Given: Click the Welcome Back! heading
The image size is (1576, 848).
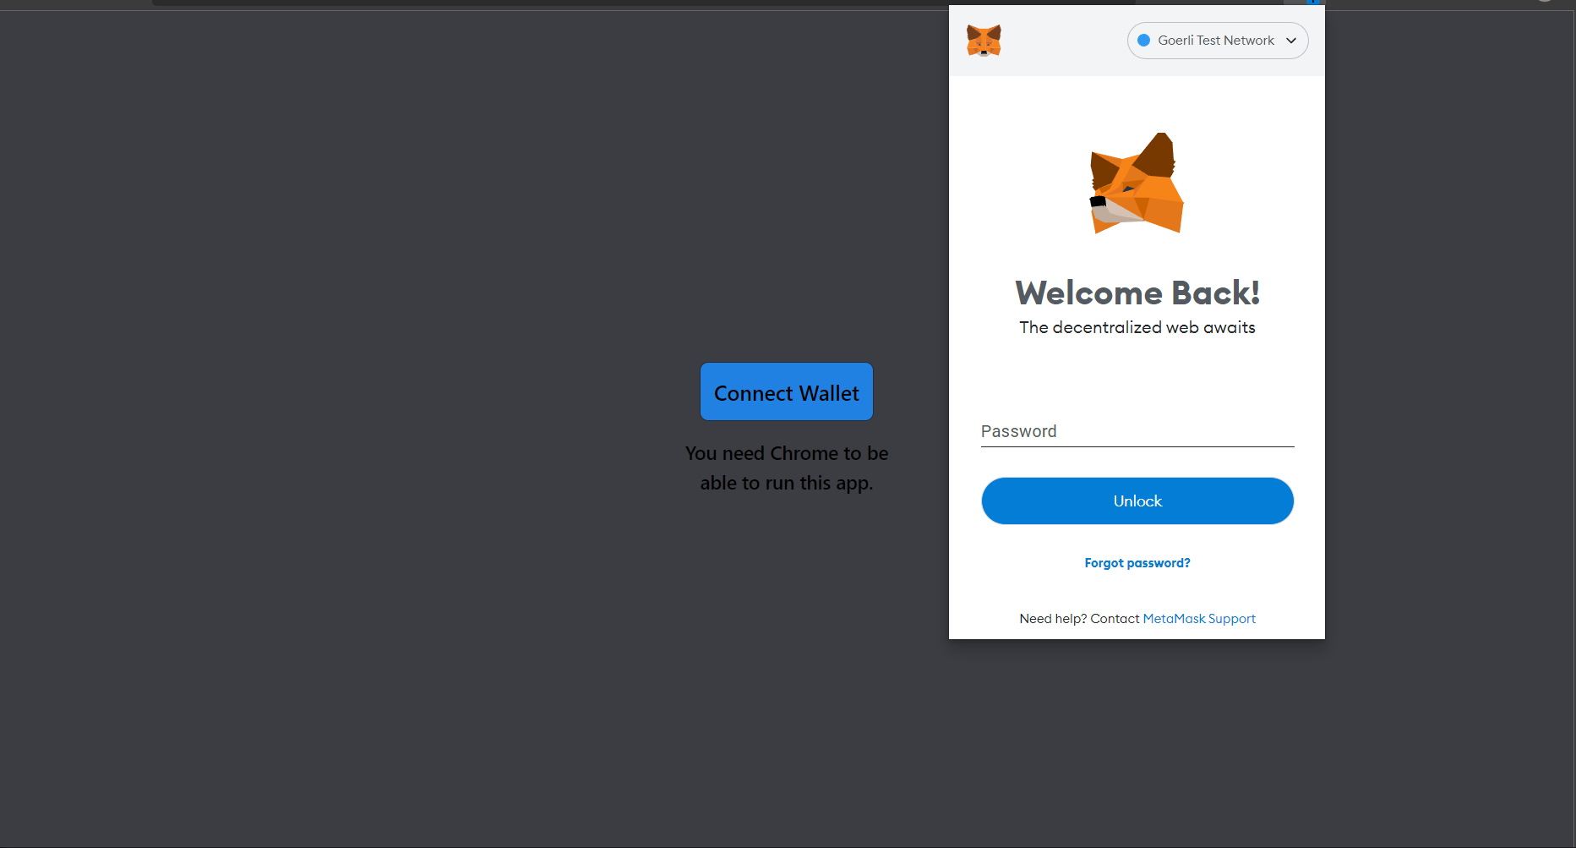Looking at the screenshot, I should (x=1137, y=293).
